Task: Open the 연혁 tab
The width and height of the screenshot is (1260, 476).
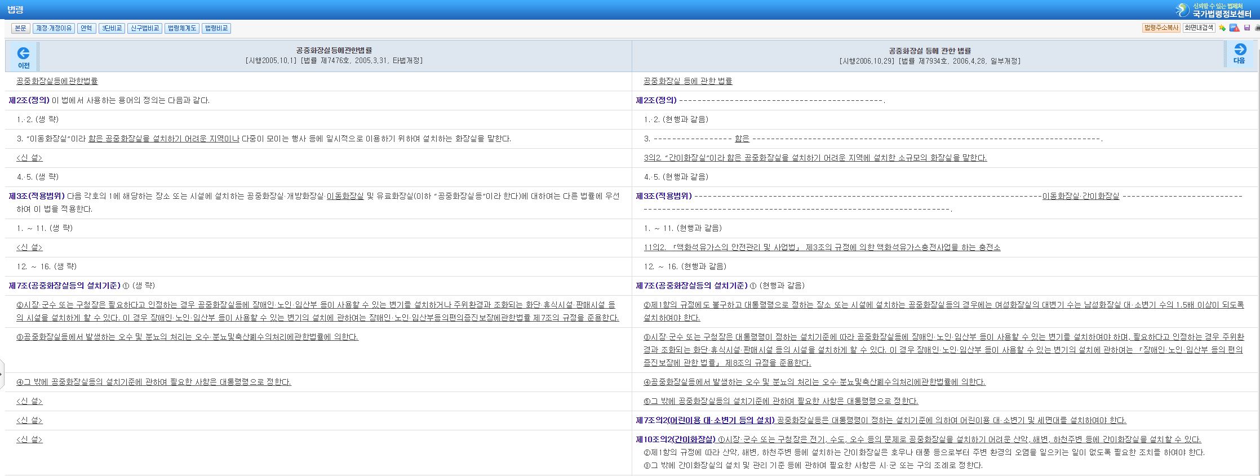Action: 86,28
